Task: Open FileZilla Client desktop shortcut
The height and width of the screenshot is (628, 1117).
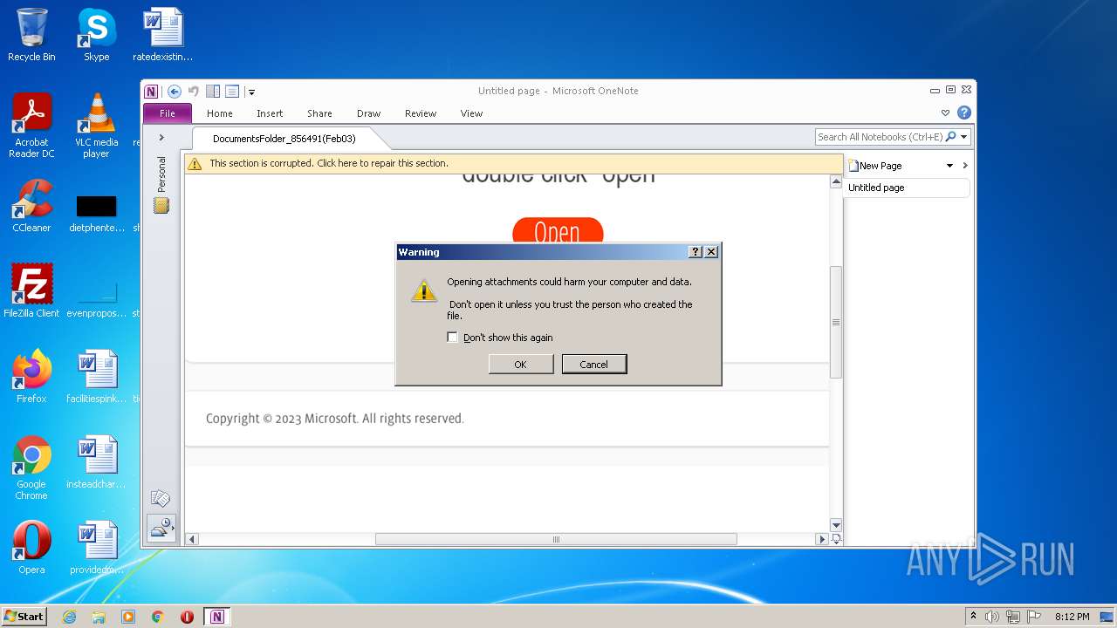Action: (x=31, y=290)
